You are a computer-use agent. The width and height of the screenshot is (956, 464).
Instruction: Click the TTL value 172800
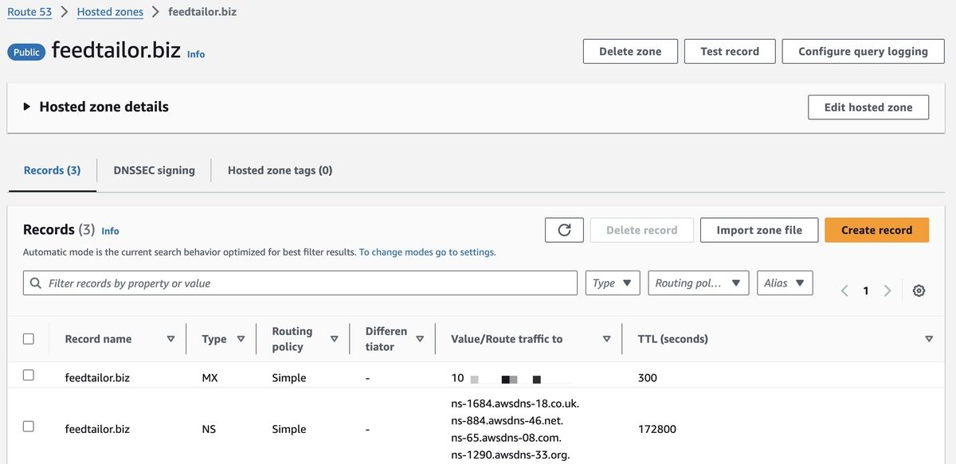[657, 429]
